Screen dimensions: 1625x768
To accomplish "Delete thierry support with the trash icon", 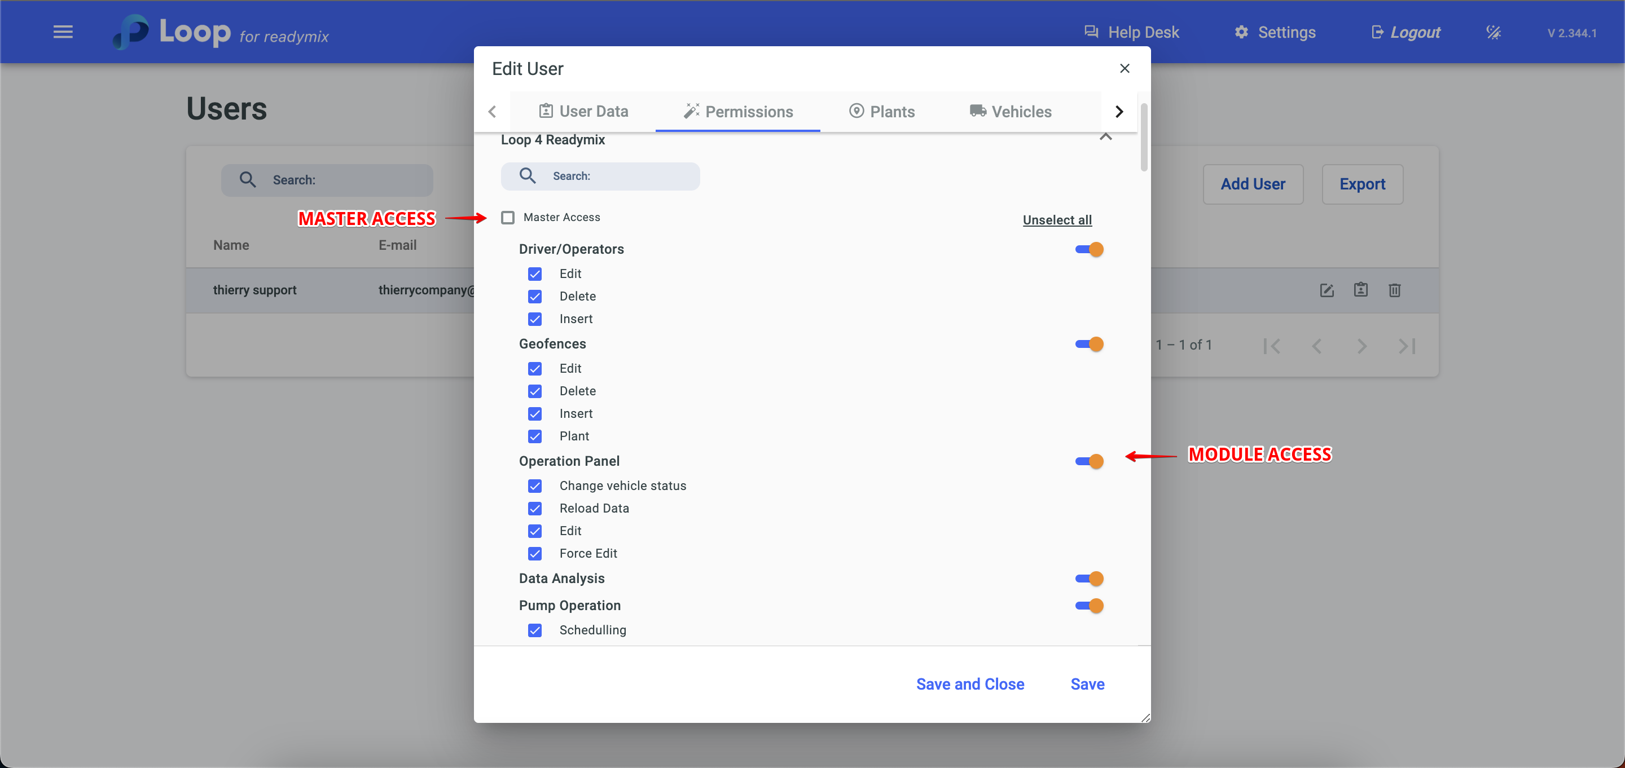I will 1394,290.
